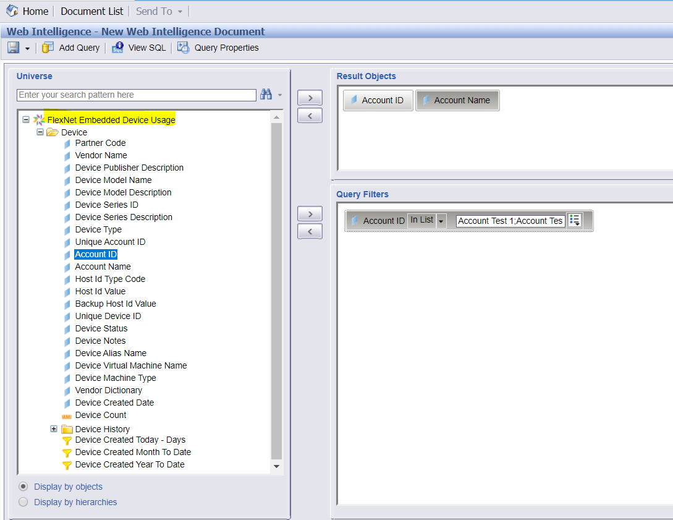Add selected object to Result Objects arrow

click(310, 98)
